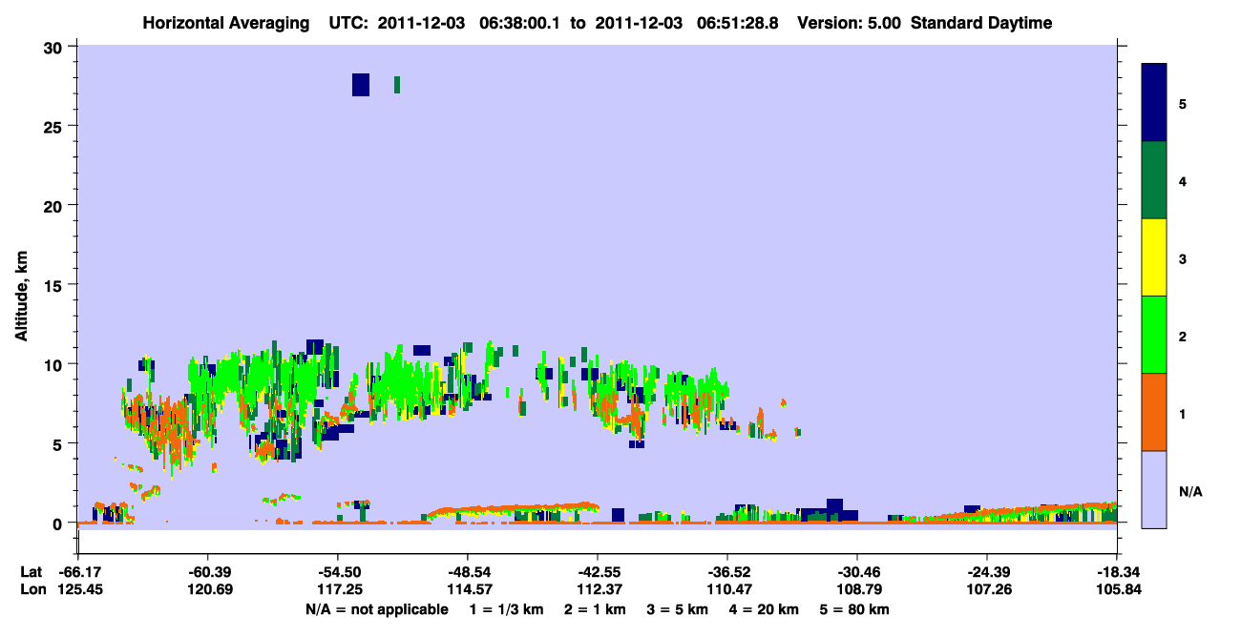Click the 15 altitude tick label
The height and width of the screenshot is (636, 1241).
coord(54,285)
